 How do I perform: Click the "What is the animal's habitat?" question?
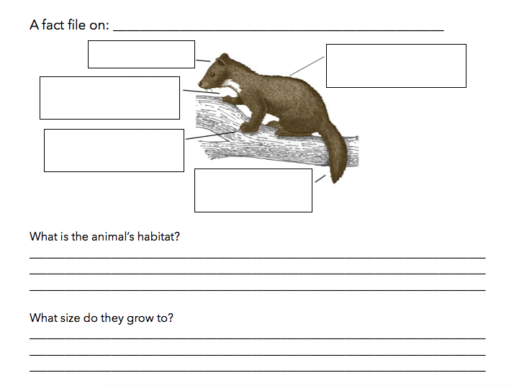pos(104,236)
